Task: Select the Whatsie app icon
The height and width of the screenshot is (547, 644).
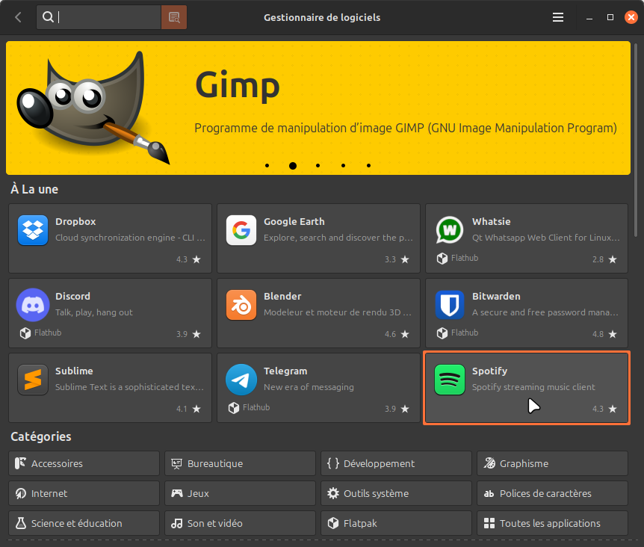Action: (450, 230)
